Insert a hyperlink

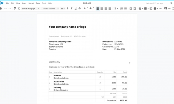click(170, 9)
